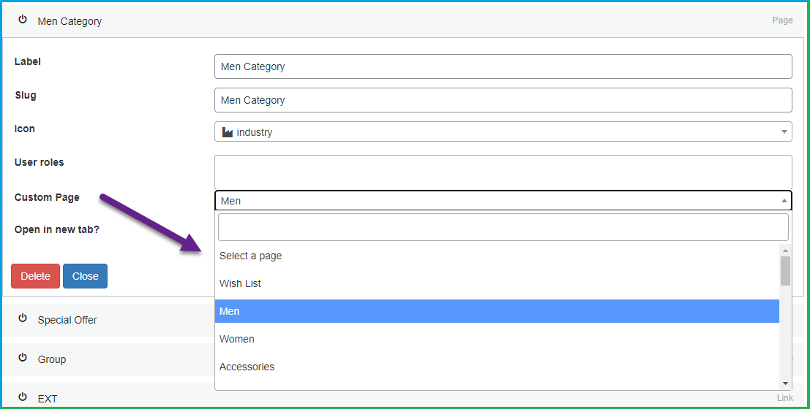Click the industry factory icon
The width and height of the screenshot is (810, 409).
point(227,132)
